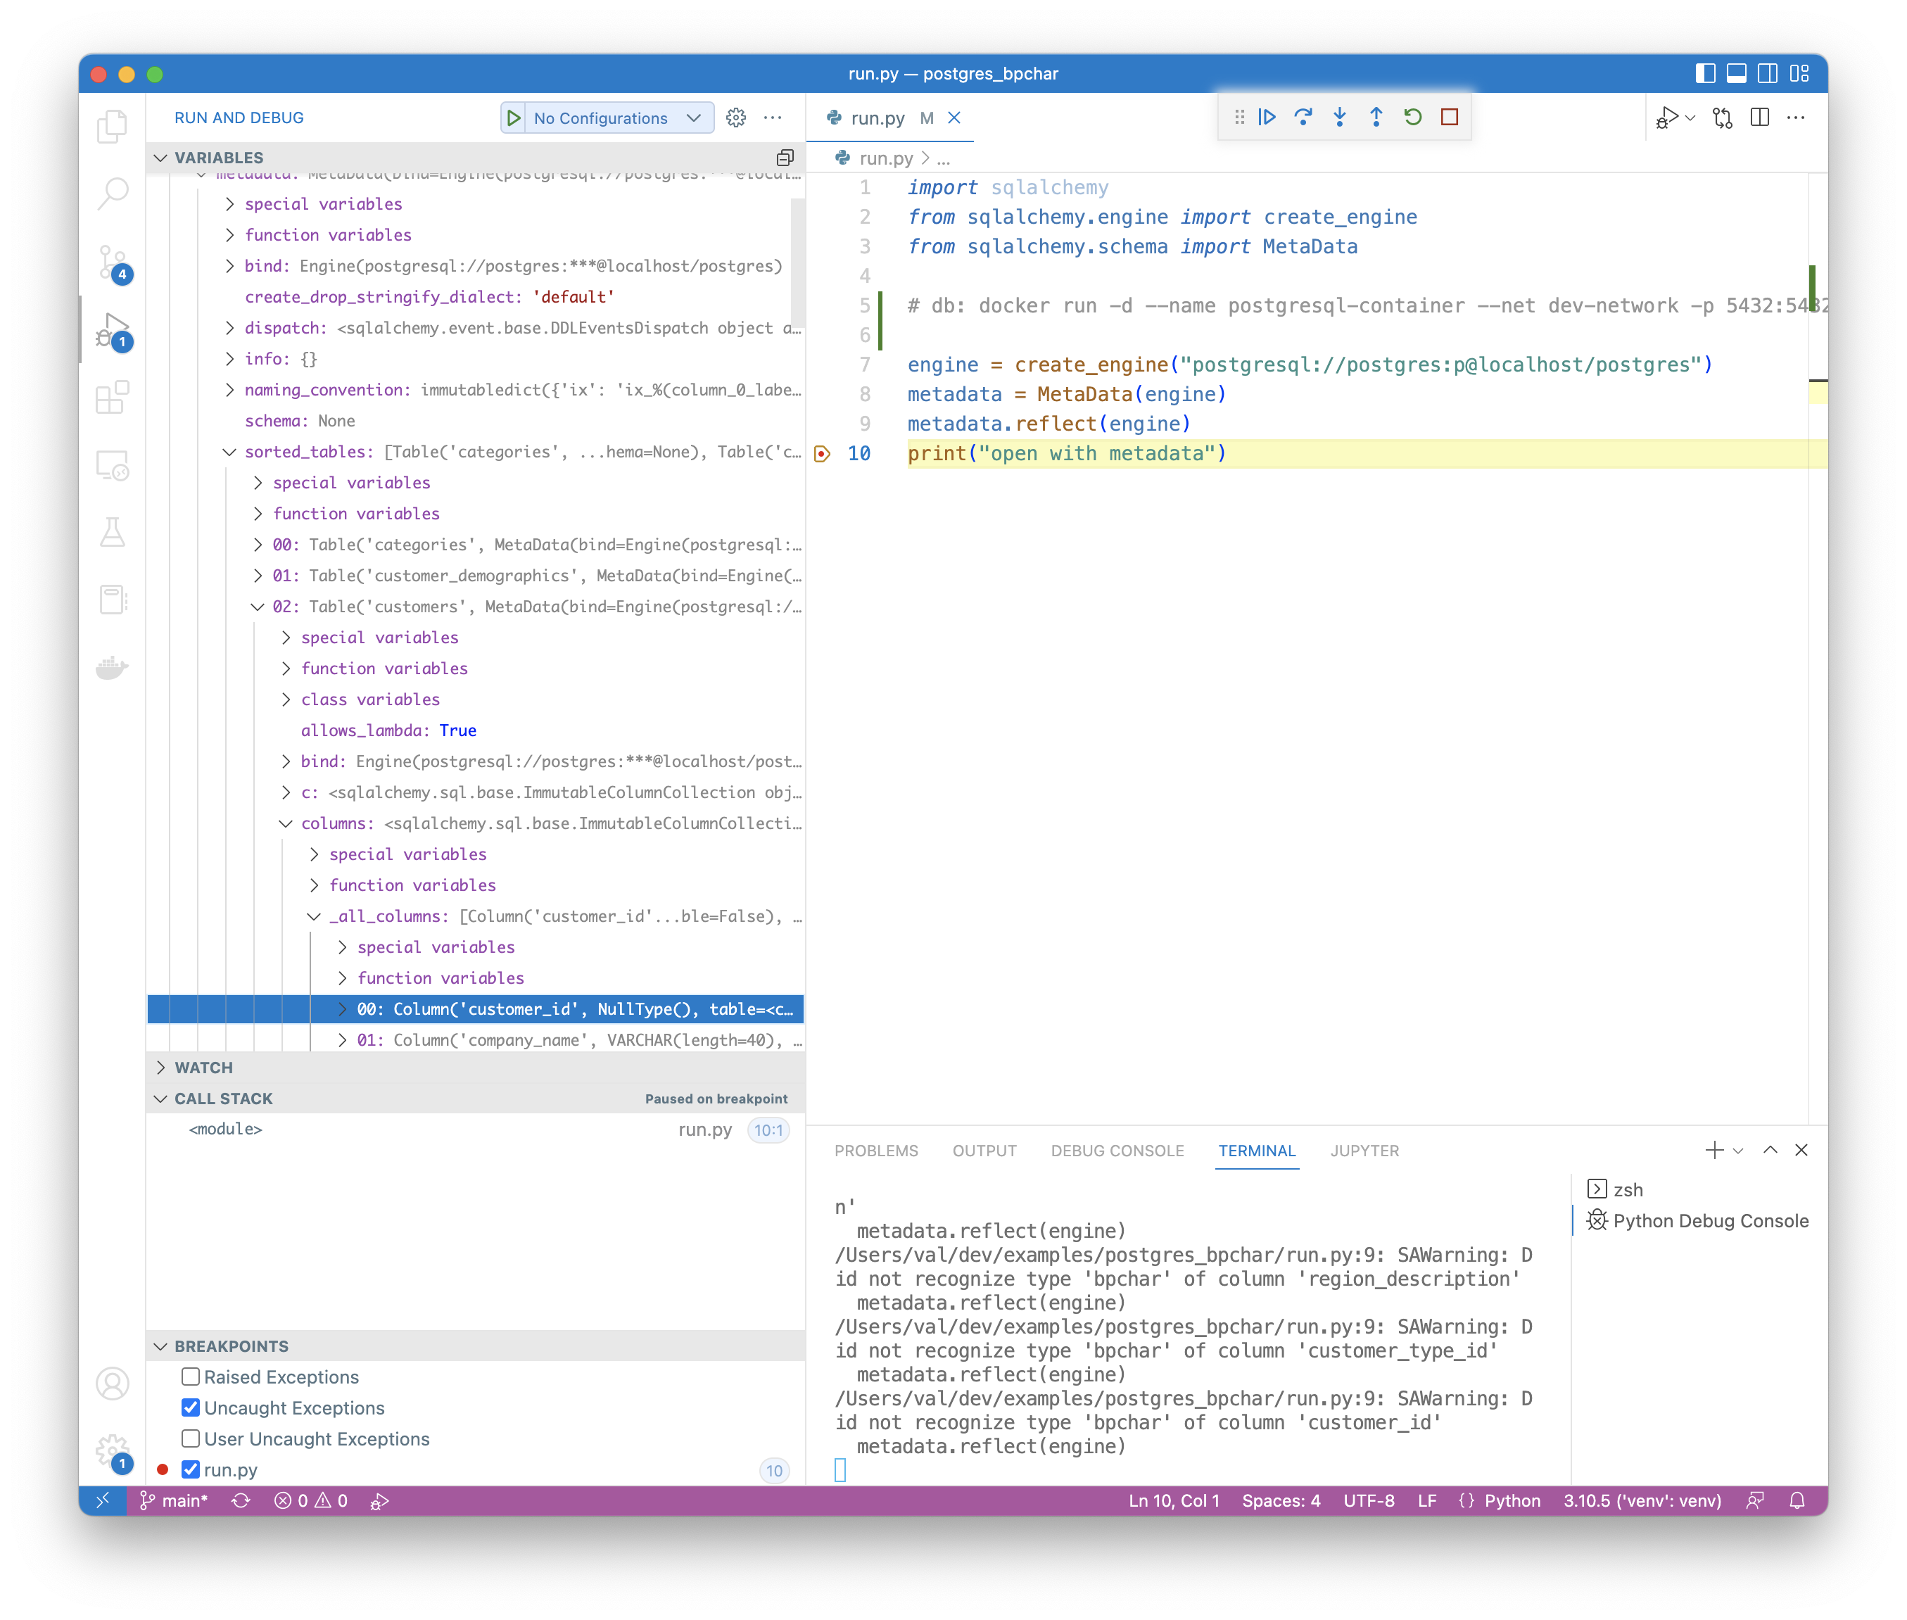Click the Python interpreter version in status bar
This screenshot has height=1620, width=1907.
1641,1500
